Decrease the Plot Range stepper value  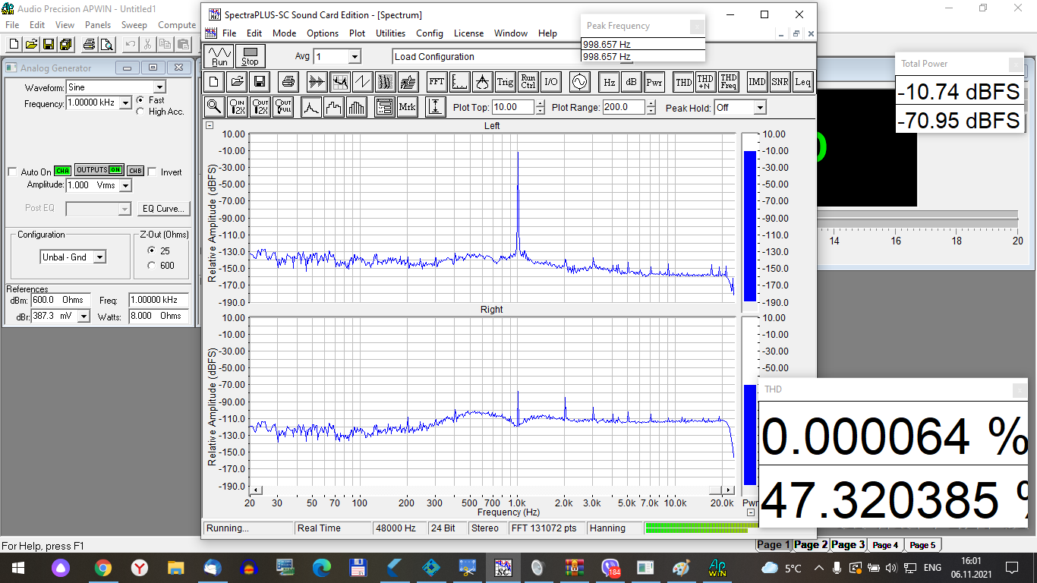[x=651, y=111]
